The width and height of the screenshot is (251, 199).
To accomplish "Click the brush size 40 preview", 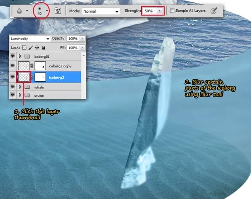I will click(40, 11).
